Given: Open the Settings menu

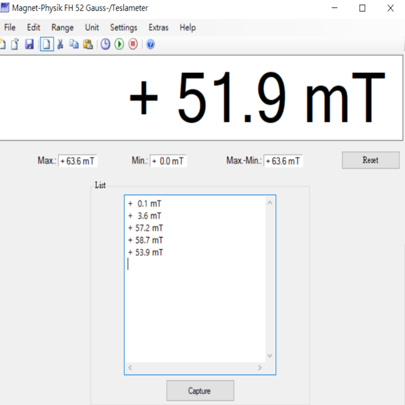Looking at the screenshot, I should click(x=124, y=28).
